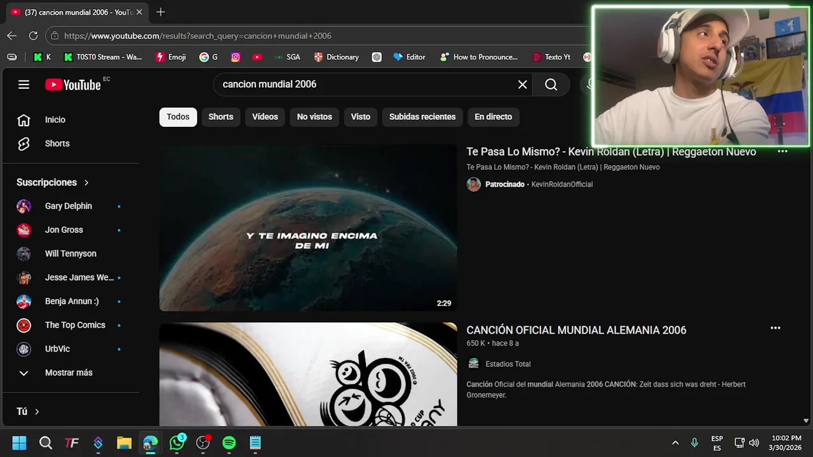Expand the Tú section
The width and height of the screenshot is (813, 457).
(x=28, y=411)
